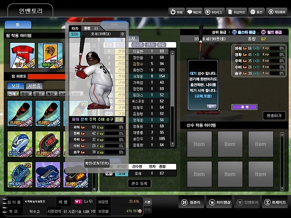Switch to the 보유 owned items tab
Image resolution: width=291 pixels, height=218 pixels.
[16, 86]
